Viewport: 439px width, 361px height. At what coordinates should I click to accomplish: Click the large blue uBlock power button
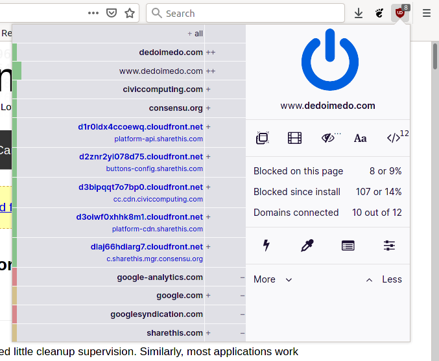(x=328, y=62)
